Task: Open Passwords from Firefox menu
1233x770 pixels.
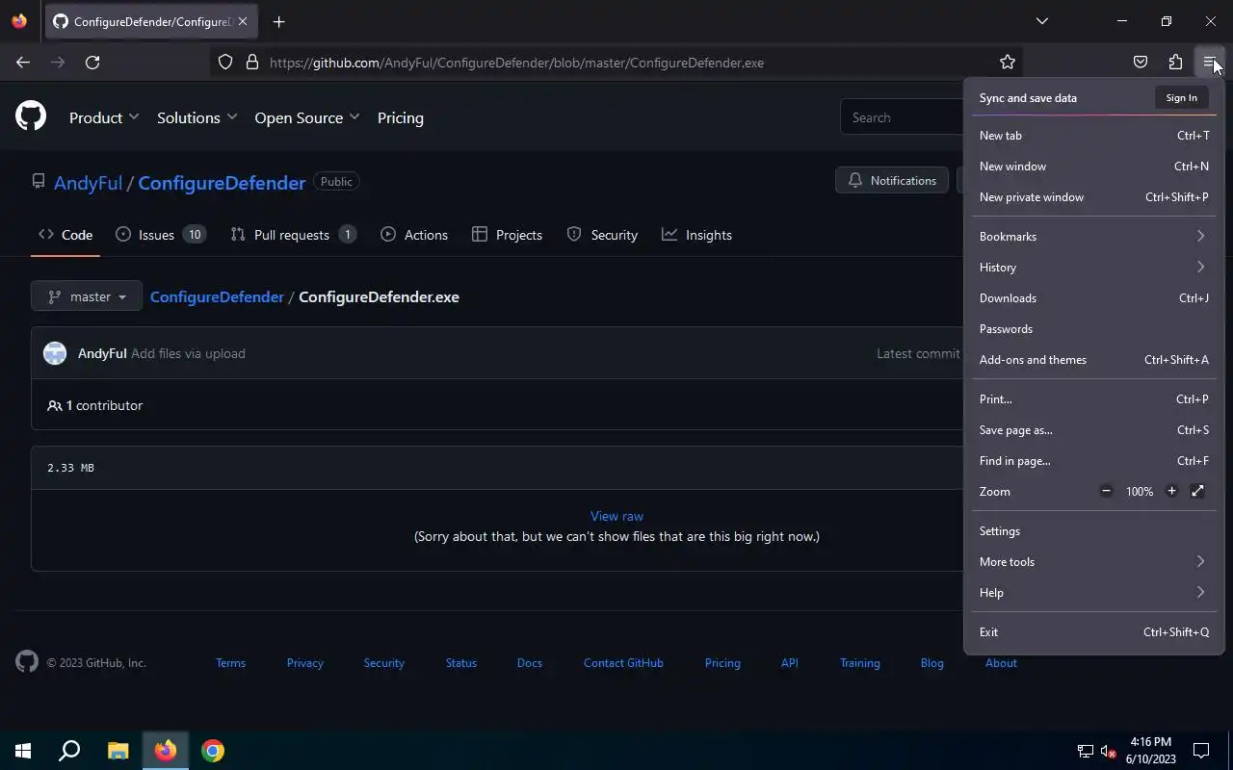Action: click(x=1093, y=328)
